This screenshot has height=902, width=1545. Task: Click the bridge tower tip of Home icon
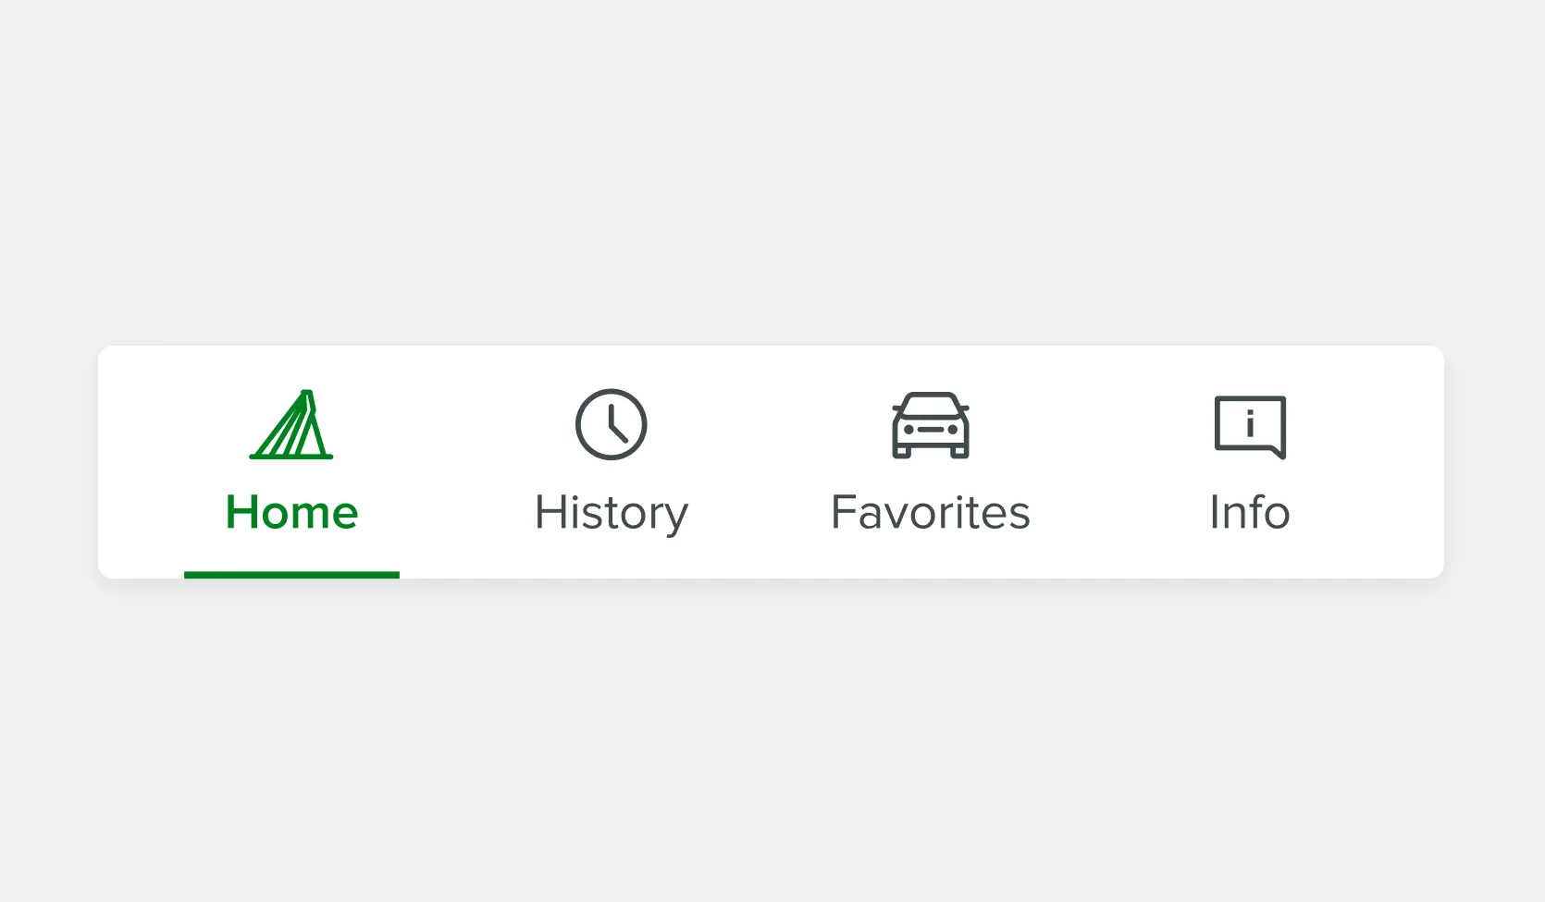tap(307, 395)
